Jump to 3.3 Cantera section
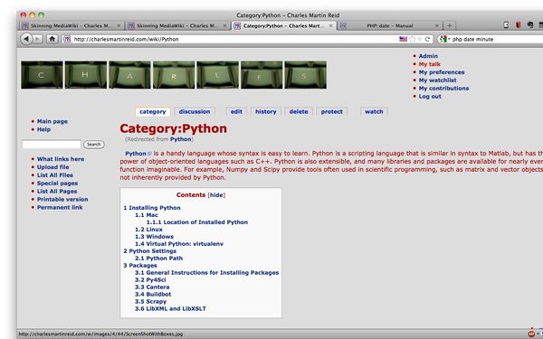This screenshot has height=339, width=543. (152, 287)
